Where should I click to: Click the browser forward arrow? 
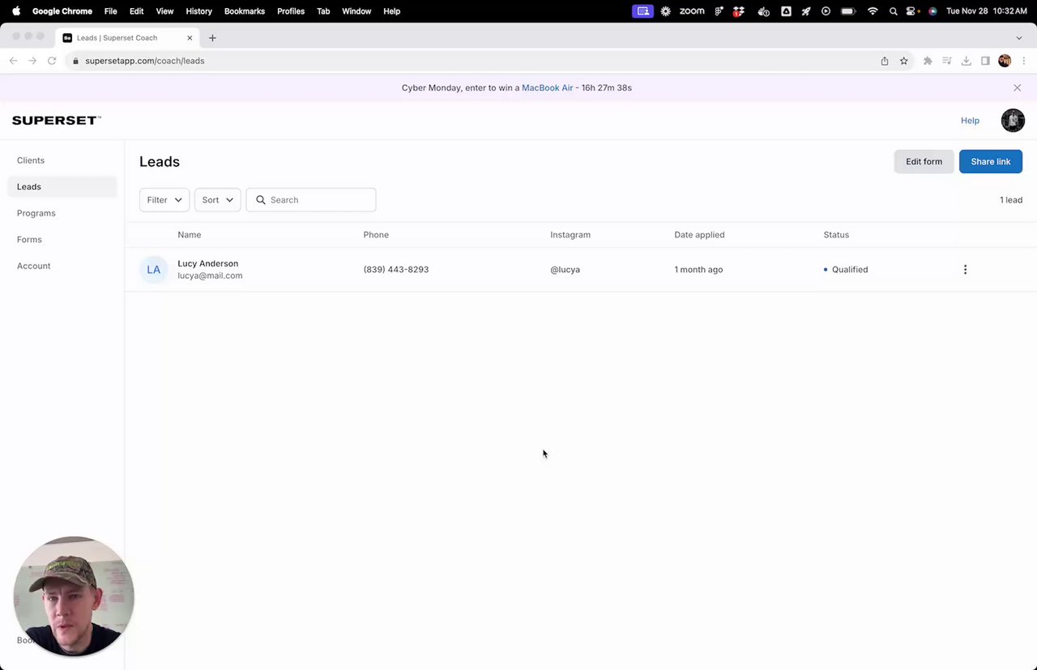(x=32, y=61)
